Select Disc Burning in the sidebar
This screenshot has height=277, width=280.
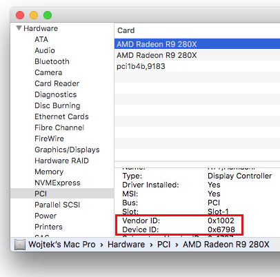(x=57, y=105)
